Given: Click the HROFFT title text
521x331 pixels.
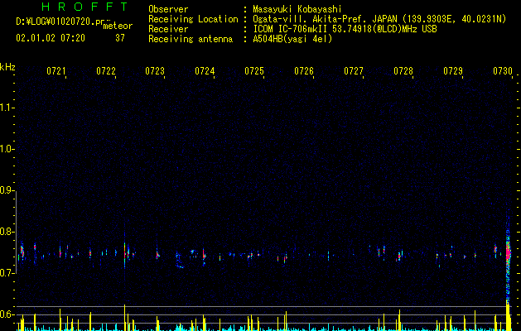Looking at the screenshot, I should 84,7.
